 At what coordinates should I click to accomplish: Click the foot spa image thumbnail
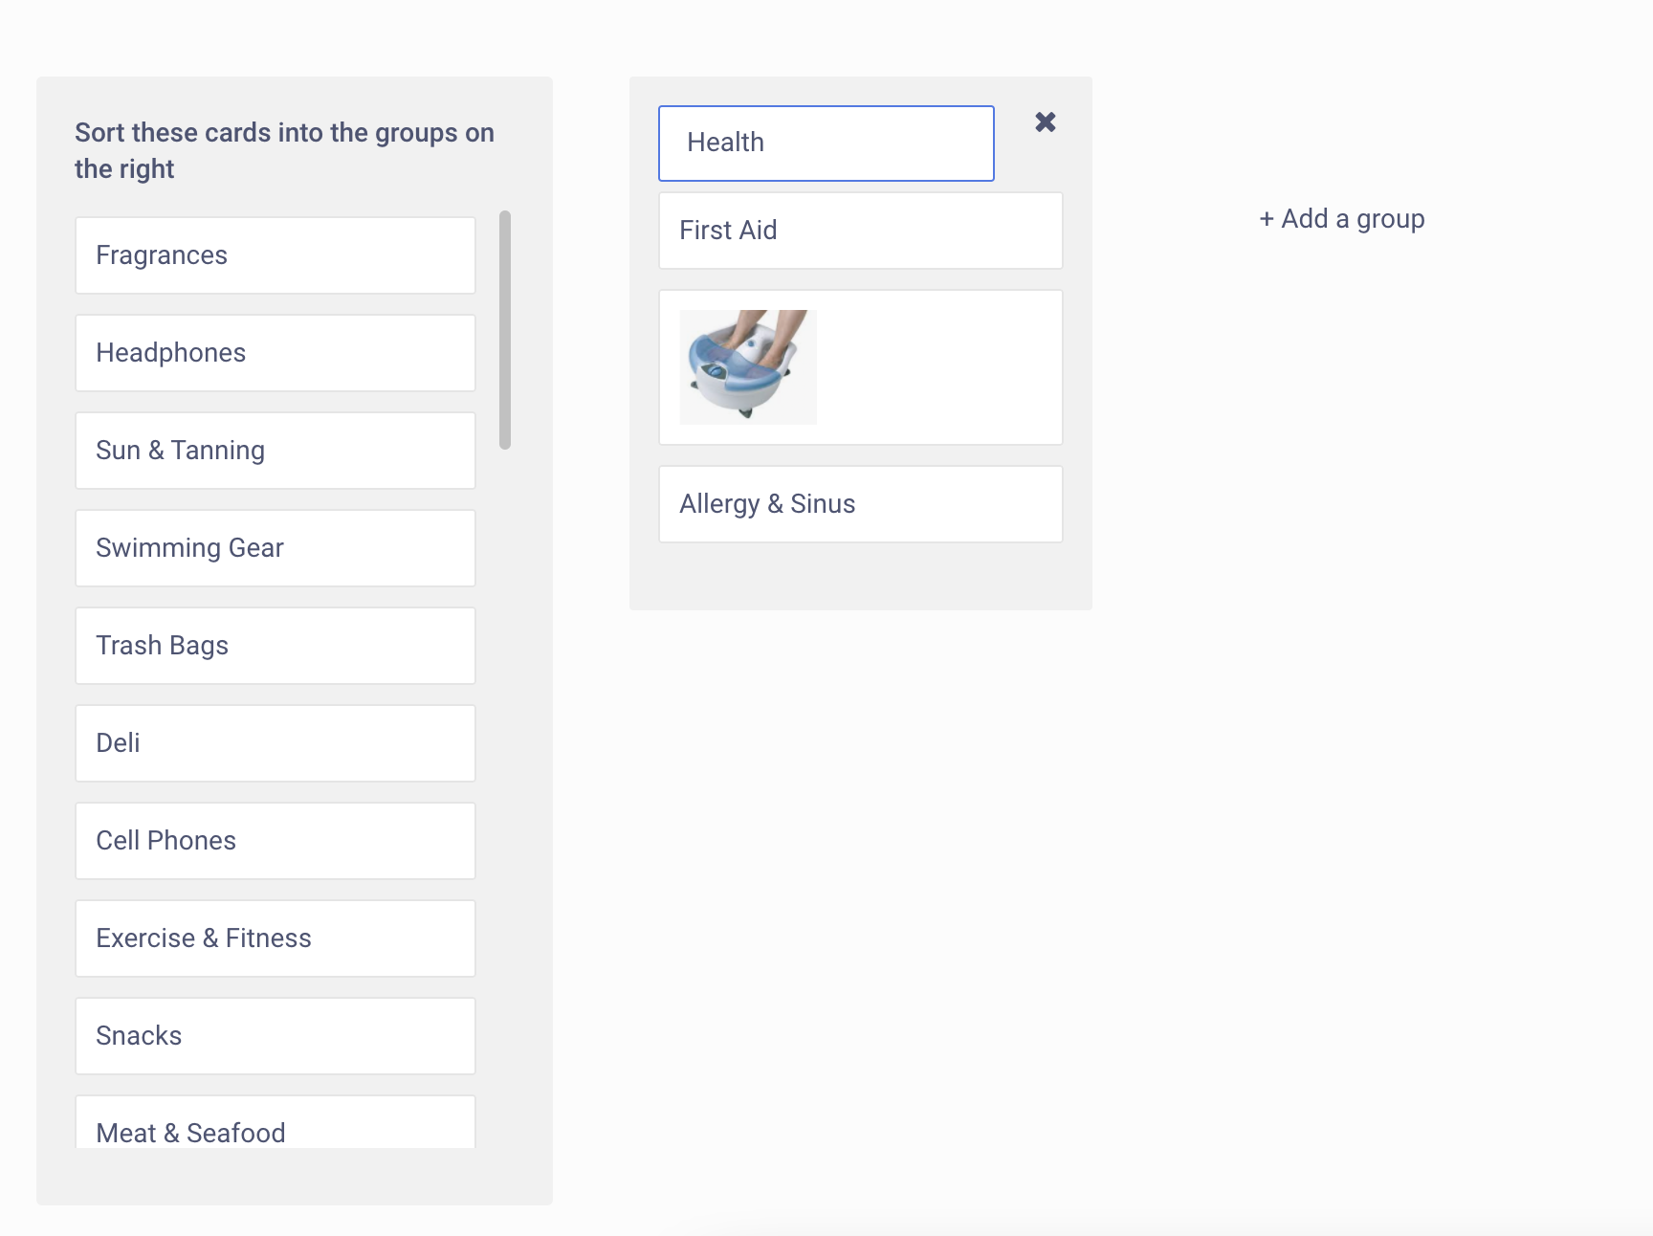(748, 367)
